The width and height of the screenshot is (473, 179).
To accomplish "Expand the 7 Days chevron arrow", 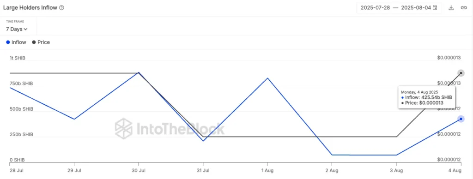I will tap(25, 29).
